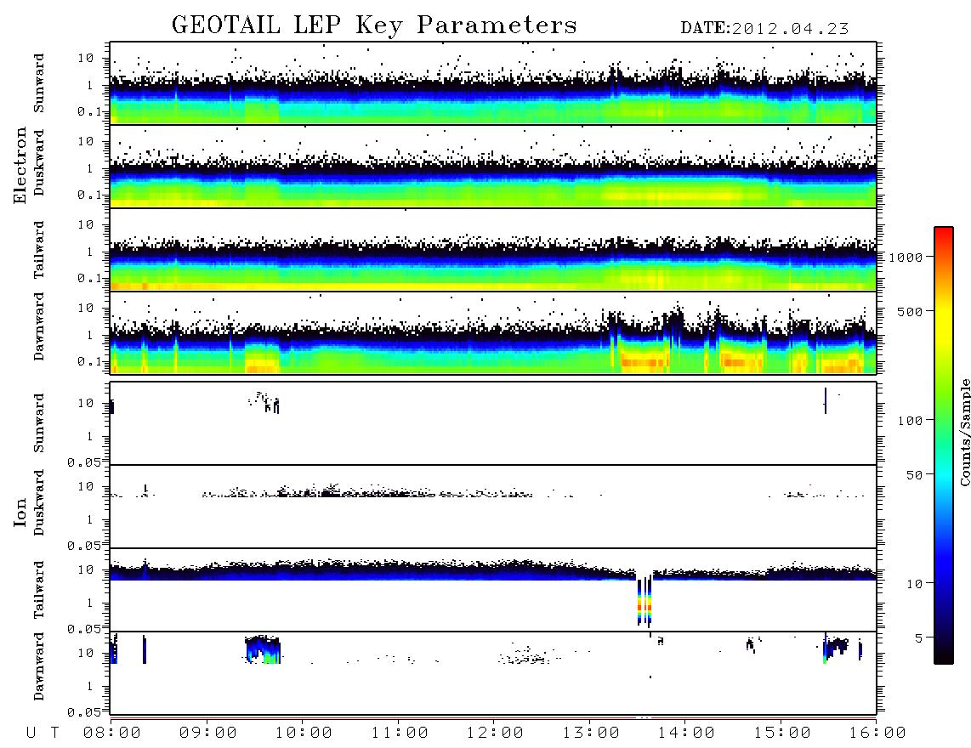
Task: Click the 100 color scale value
Action: pyautogui.click(x=910, y=421)
